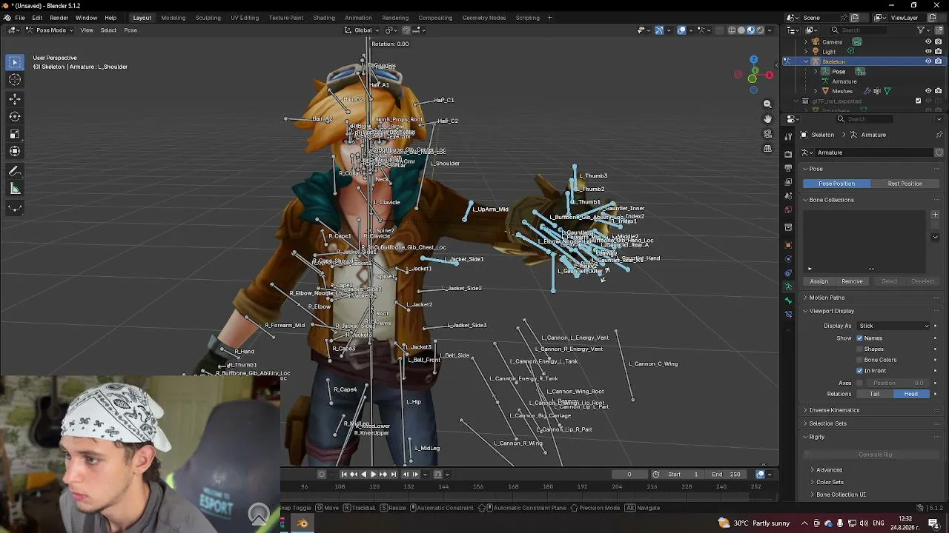This screenshot has width=949, height=533.
Task: Open the Bone Constraints properties tab
Action: 788,315
